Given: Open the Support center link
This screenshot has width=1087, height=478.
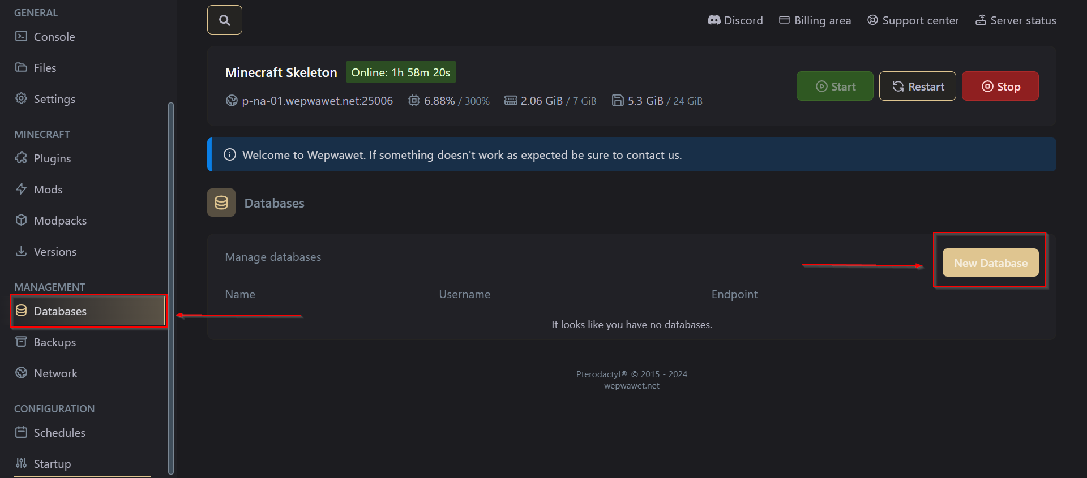Looking at the screenshot, I should point(913,20).
